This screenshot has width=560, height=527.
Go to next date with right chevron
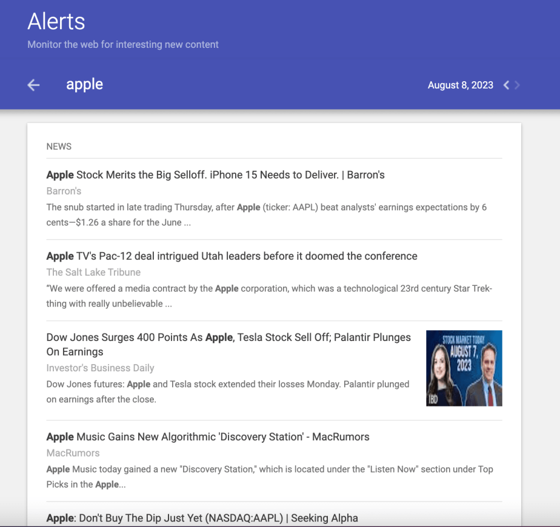[517, 85]
